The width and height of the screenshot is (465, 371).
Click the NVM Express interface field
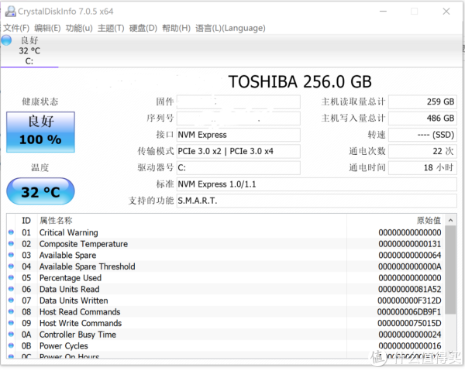pyautogui.click(x=239, y=135)
